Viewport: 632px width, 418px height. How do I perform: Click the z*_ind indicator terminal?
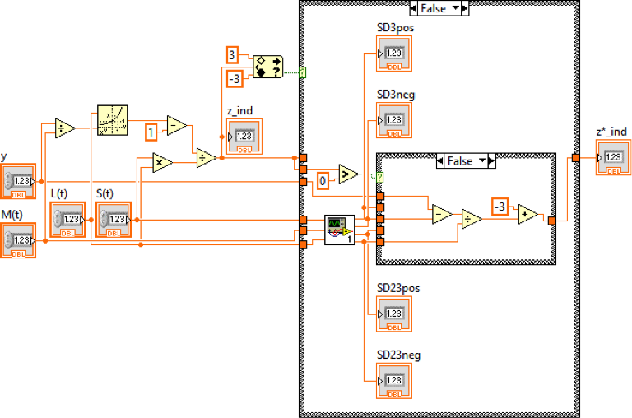614,156
